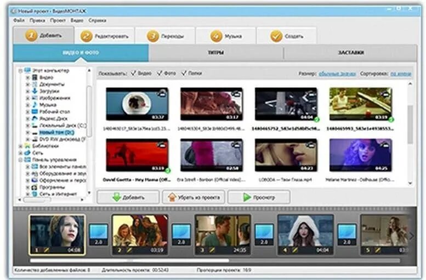Click edit pencil icon on clip 2
Viewport: 426px width, 280px height.
click(x=129, y=249)
